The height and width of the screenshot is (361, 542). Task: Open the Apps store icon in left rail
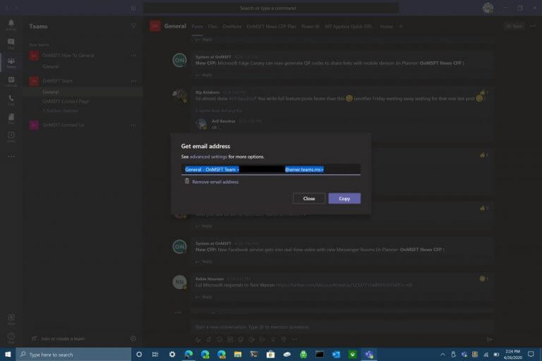coord(11,319)
